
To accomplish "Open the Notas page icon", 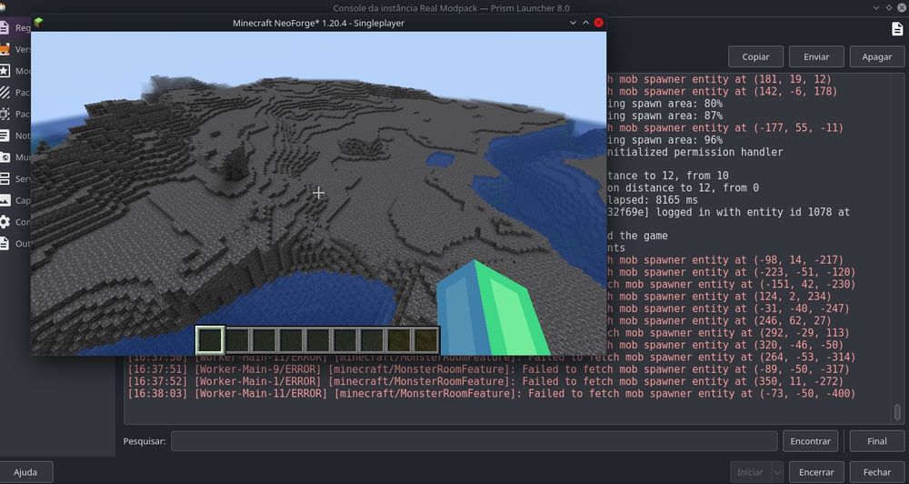I will [5, 136].
